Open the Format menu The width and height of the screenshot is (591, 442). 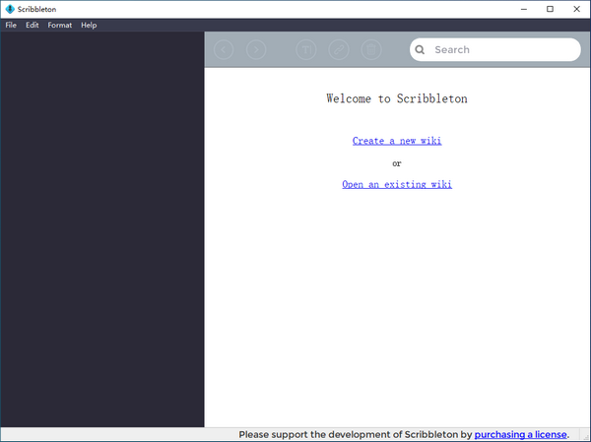pos(60,25)
